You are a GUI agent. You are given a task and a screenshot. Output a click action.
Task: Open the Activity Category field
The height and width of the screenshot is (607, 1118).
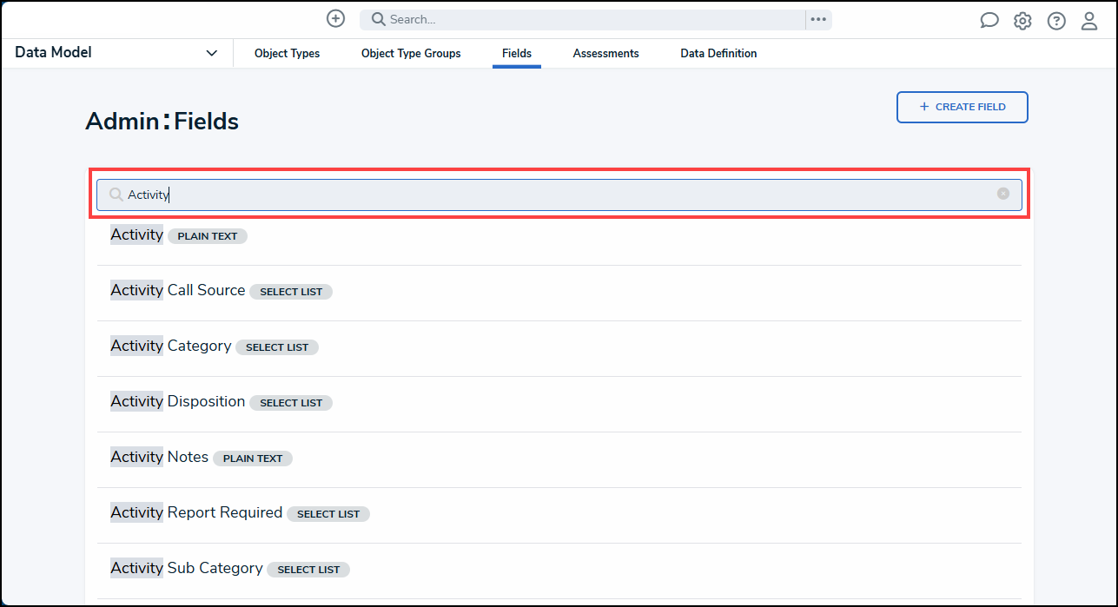tap(171, 346)
